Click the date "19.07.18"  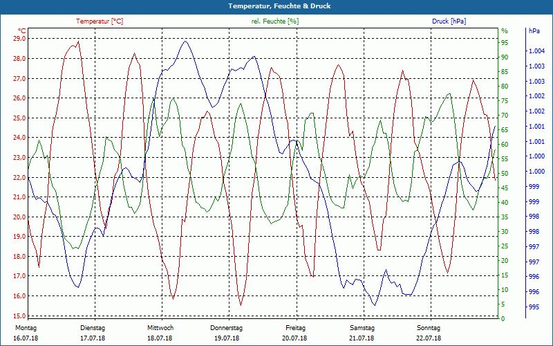227,338
